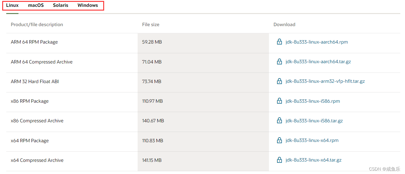Click the Download column header

(x=284, y=24)
